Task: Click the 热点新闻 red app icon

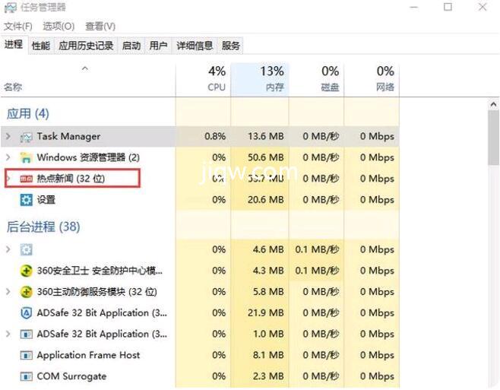Action: [x=26, y=179]
